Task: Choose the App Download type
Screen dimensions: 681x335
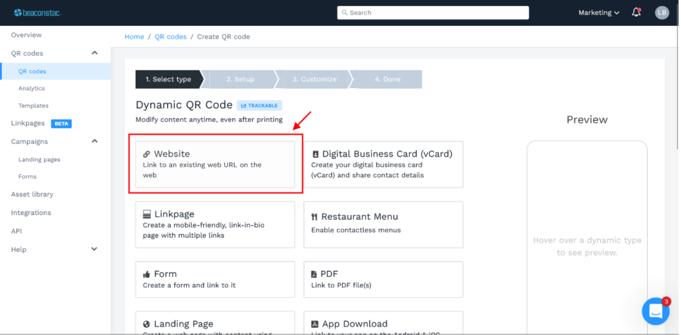Action: click(384, 323)
